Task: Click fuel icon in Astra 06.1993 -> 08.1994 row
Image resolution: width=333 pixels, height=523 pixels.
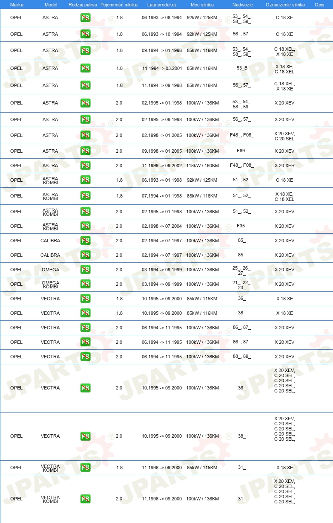Action: tap(85, 18)
